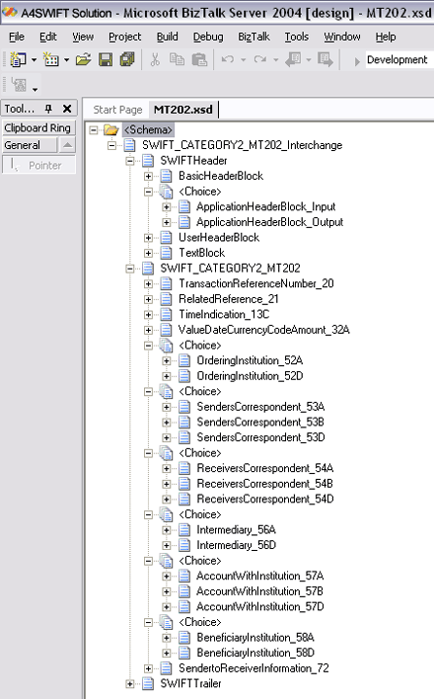Open the File menu

[17, 37]
